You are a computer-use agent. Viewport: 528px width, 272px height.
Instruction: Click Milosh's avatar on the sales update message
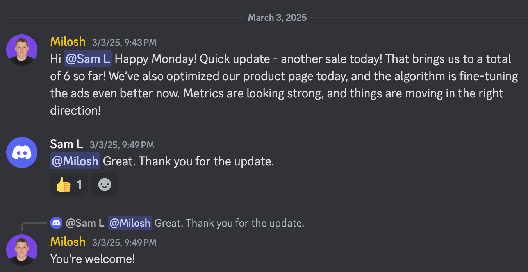(22, 50)
